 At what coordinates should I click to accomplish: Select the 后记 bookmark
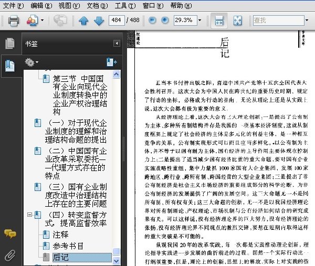[82, 258]
